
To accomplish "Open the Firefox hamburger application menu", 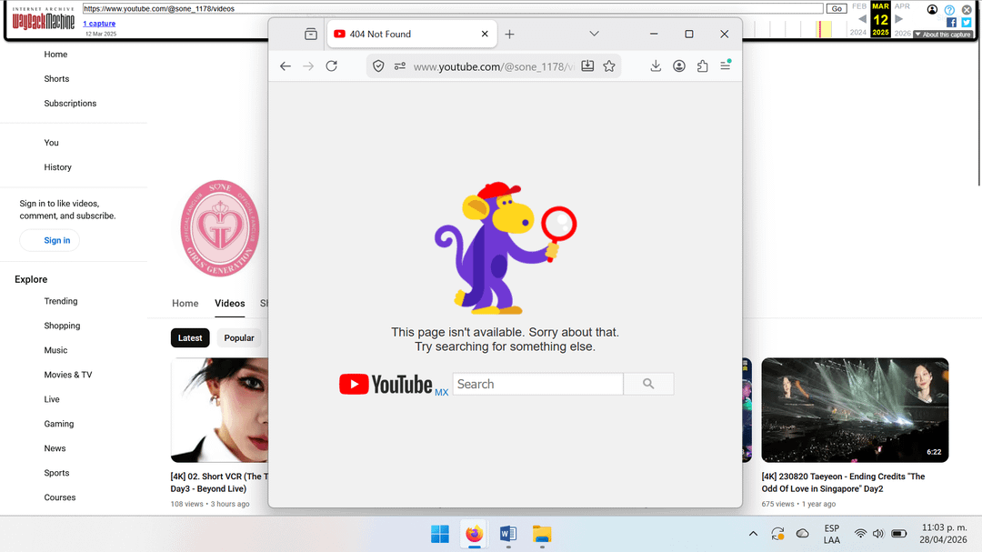I will (725, 66).
